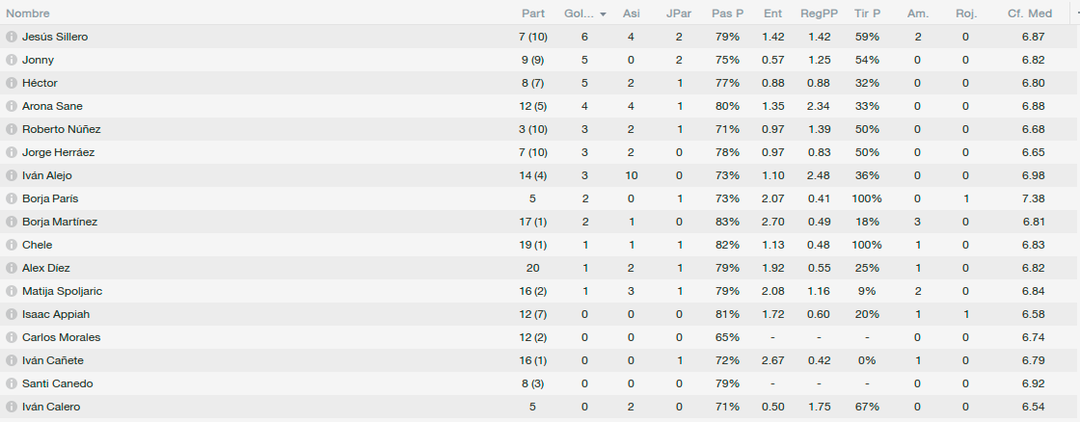Click Chele's 100% Tir P value
Image resolution: width=1080 pixels, height=422 pixels.
tap(867, 245)
